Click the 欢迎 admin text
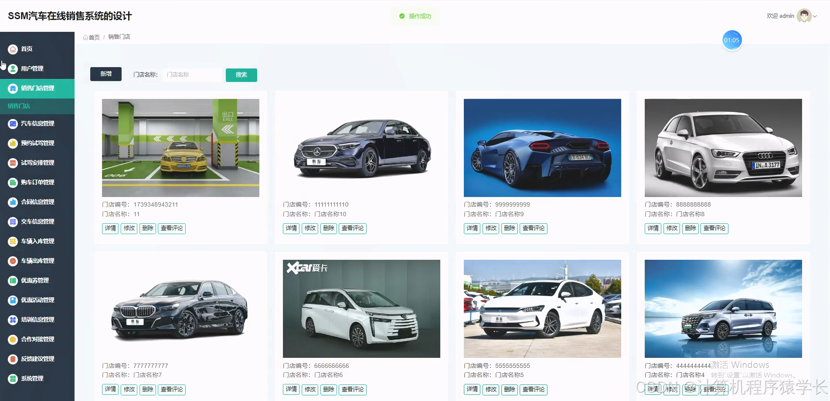This screenshot has height=401, width=830. point(780,16)
